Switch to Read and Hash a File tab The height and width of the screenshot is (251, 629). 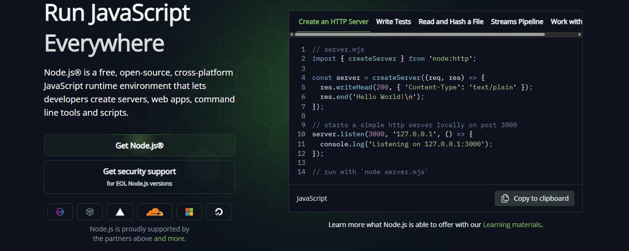coord(451,21)
